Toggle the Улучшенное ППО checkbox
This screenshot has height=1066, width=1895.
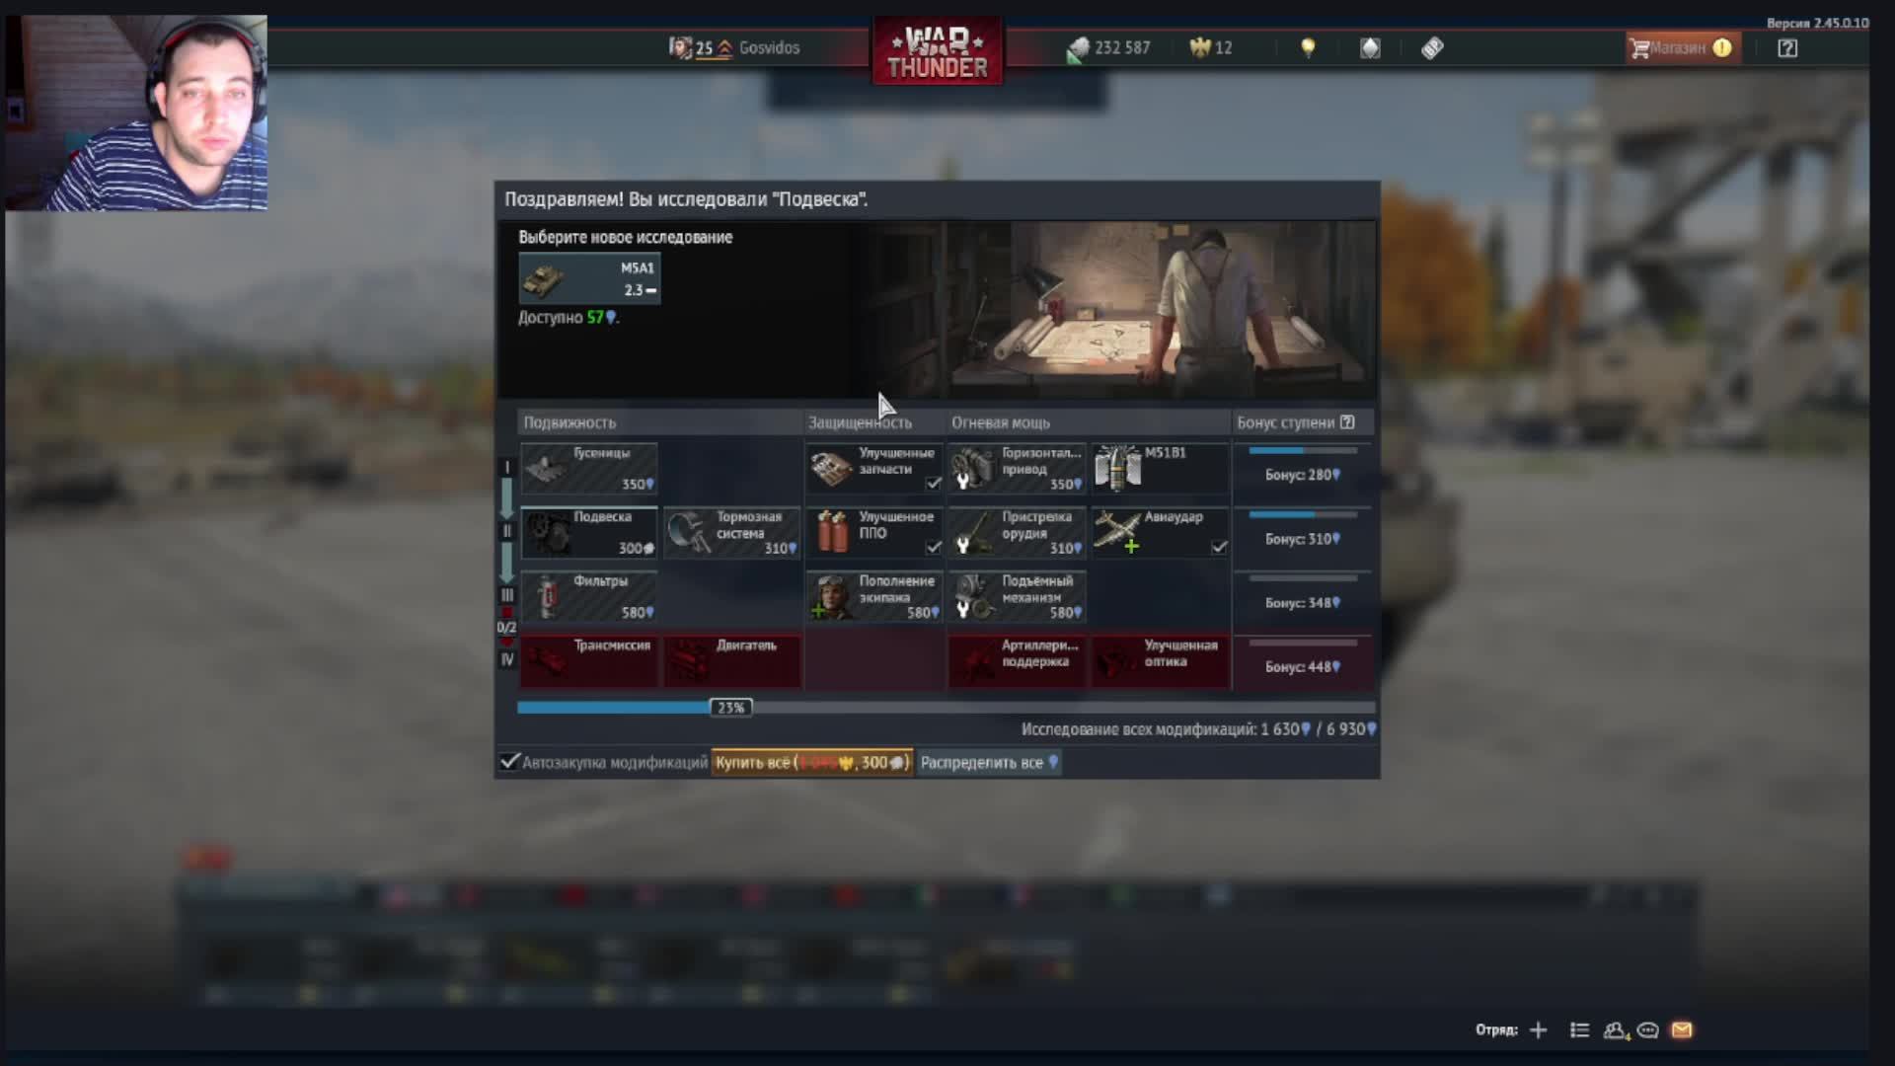[934, 547]
